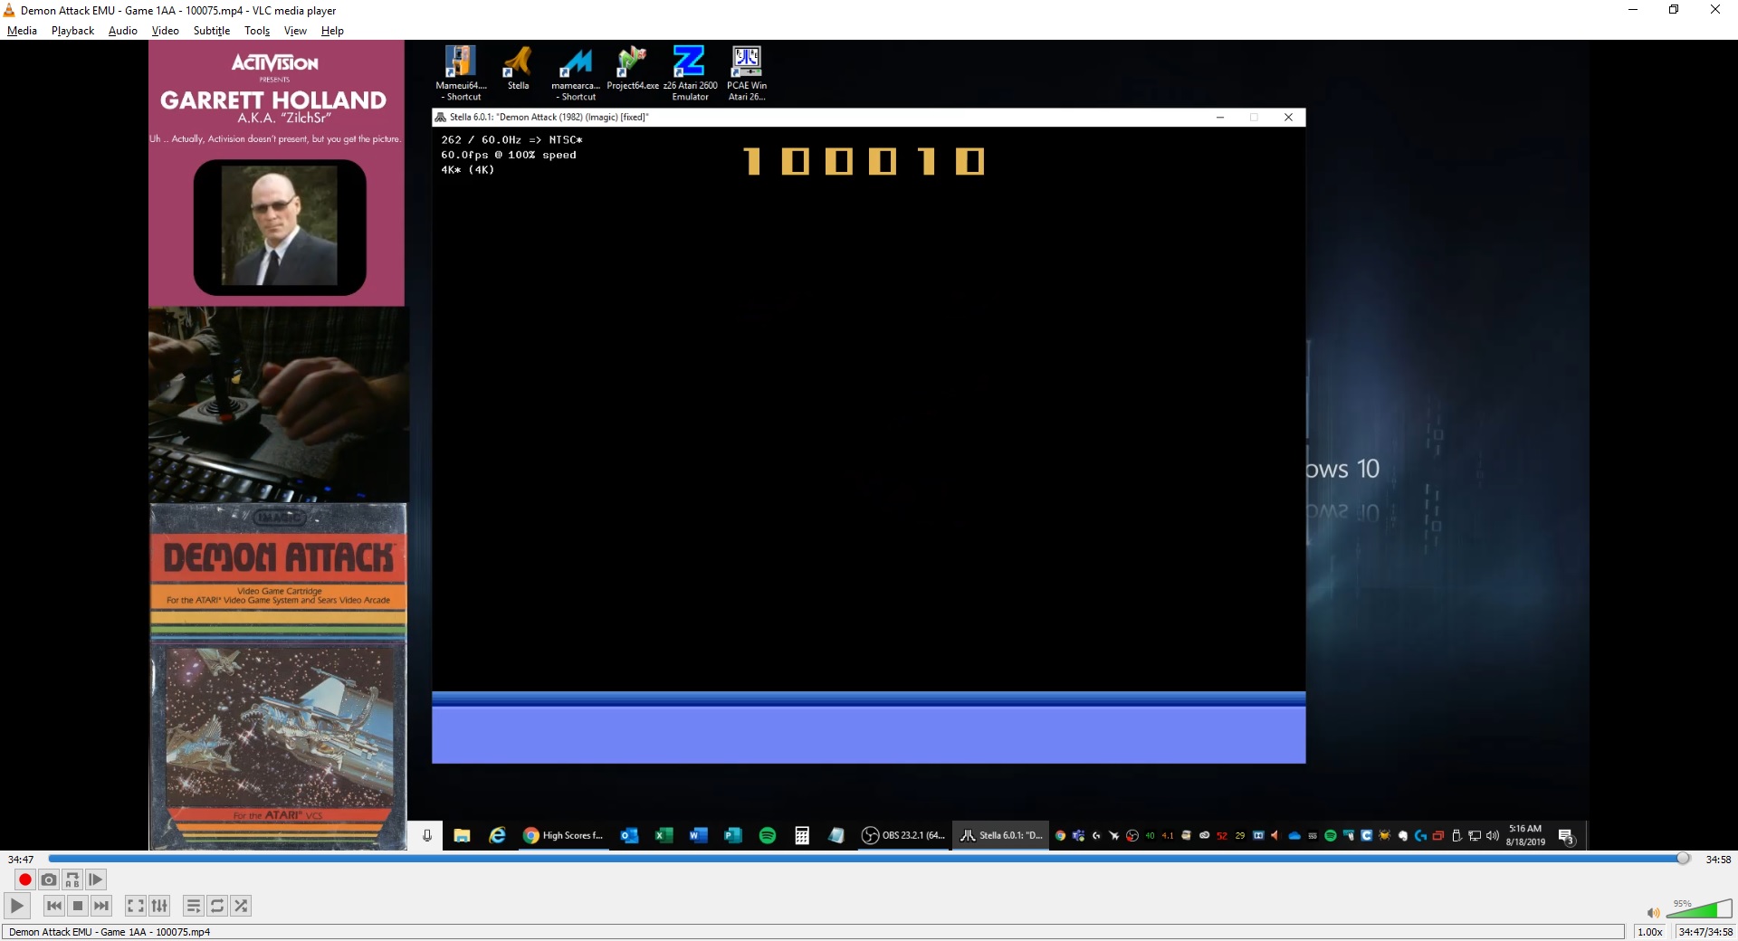
Task: Advance the video frame by frame
Action: (96, 879)
